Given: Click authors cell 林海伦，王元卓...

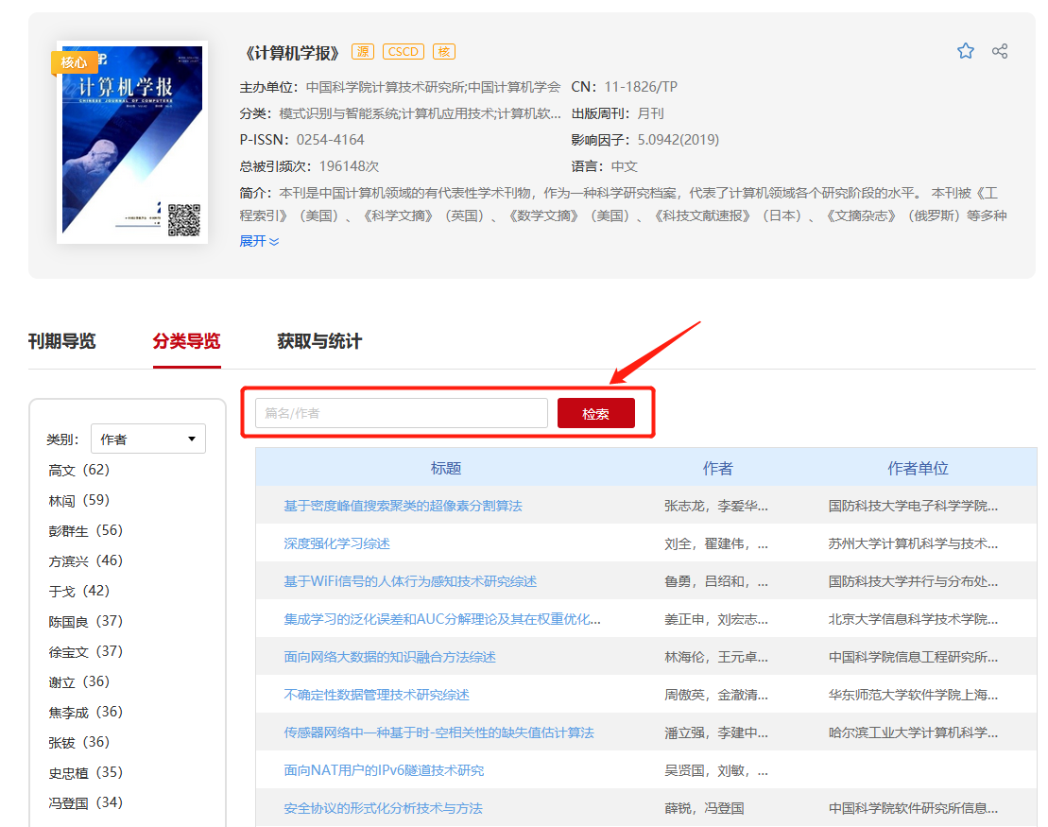Looking at the screenshot, I should pos(715,657).
